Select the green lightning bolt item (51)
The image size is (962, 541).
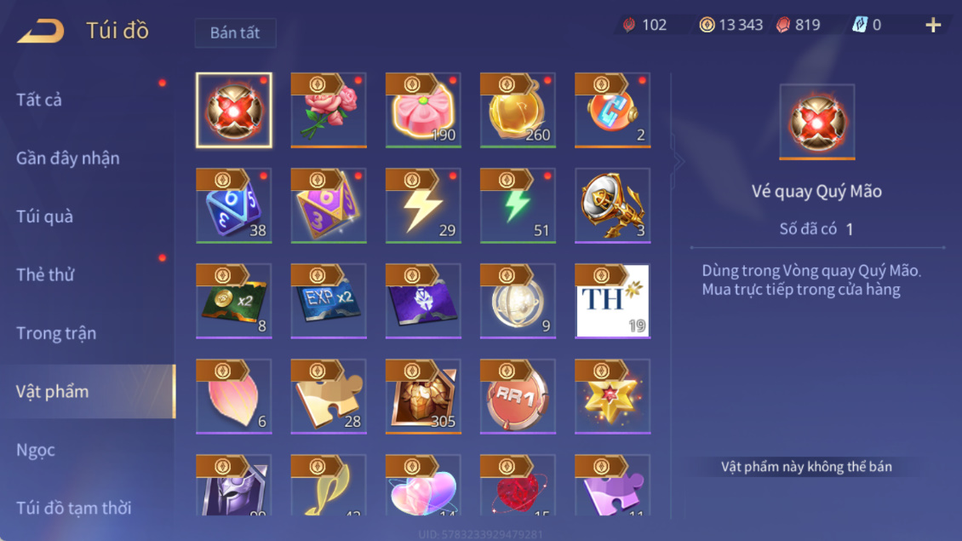pos(518,205)
